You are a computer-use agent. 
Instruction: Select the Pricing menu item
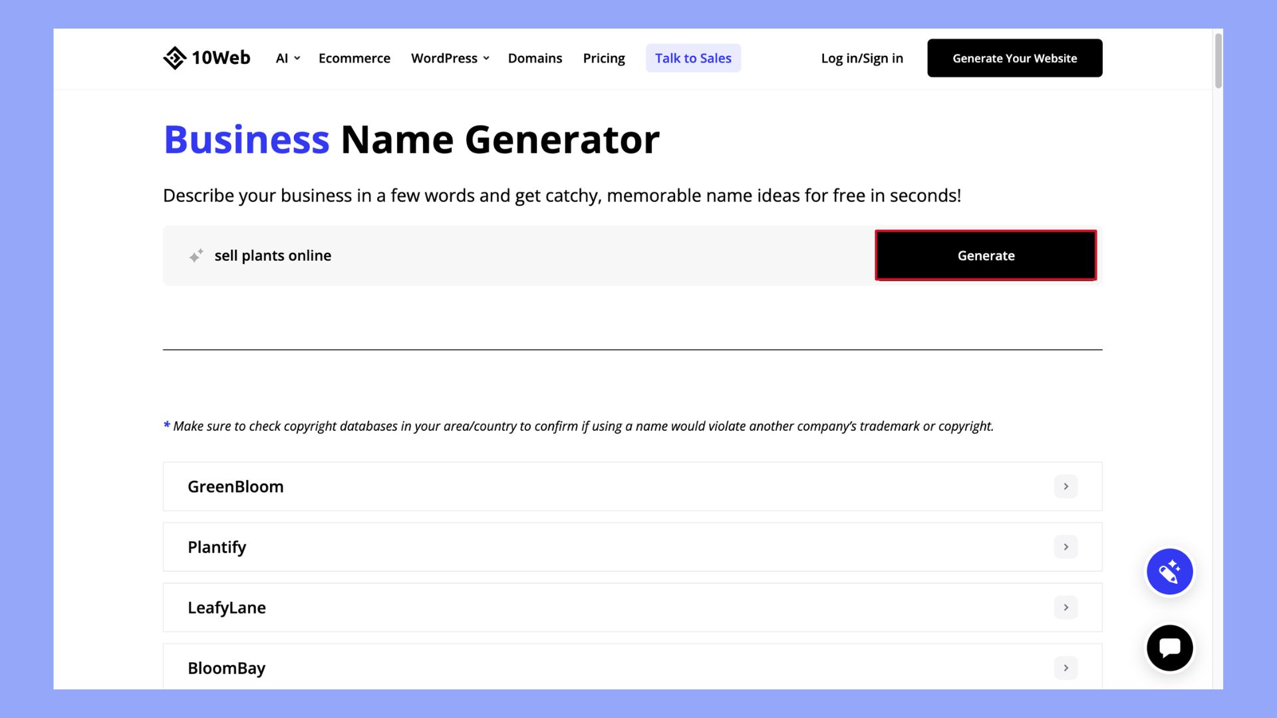pos(603,58)
